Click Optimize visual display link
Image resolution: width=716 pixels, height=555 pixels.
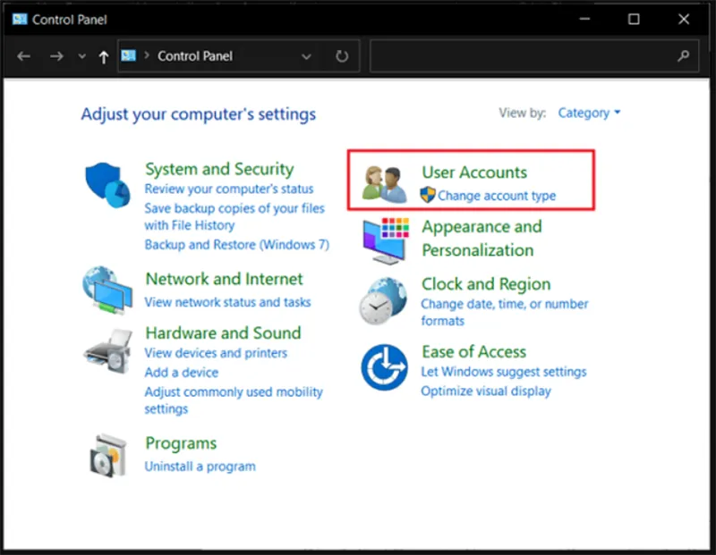click(x=486, y=391)
